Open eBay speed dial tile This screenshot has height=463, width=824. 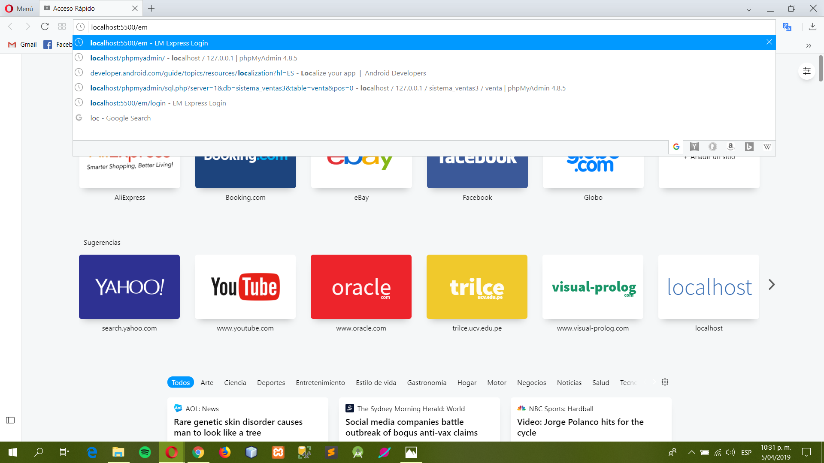pyautogui.click(x=361, y=172)
